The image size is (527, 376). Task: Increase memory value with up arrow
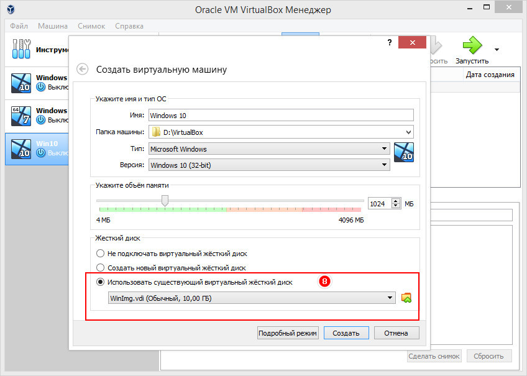[x=396, y=201]
